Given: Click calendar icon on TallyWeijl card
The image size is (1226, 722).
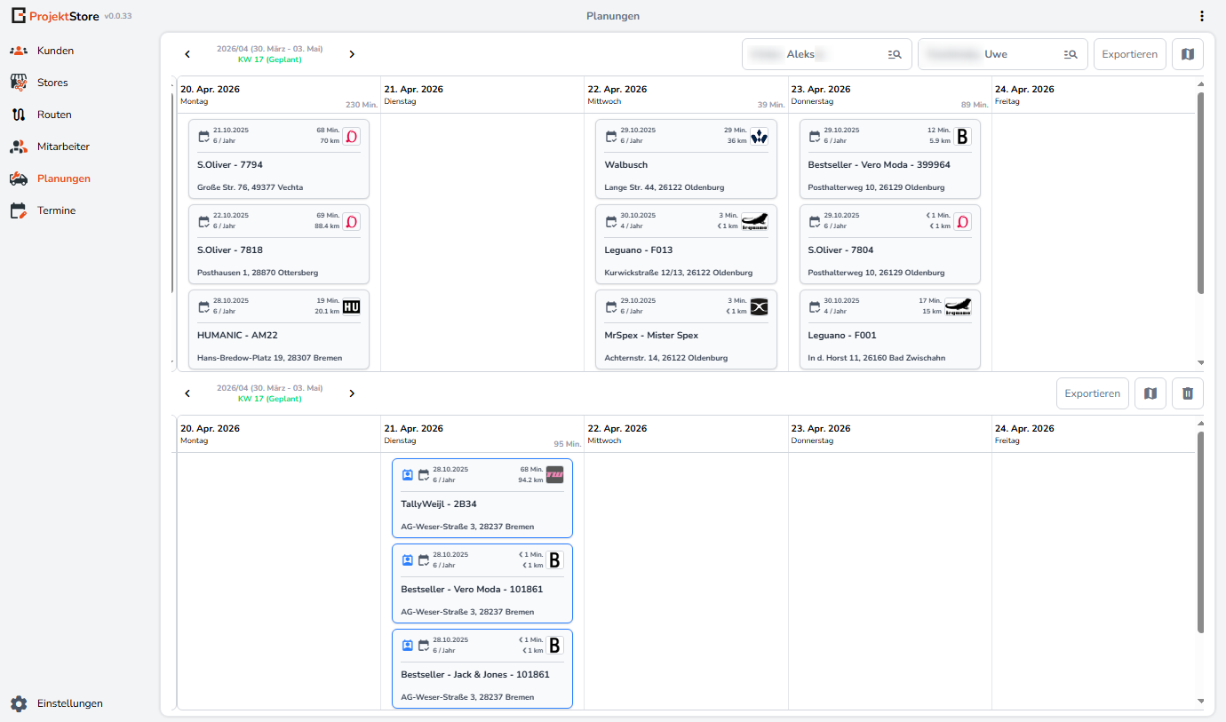Looking at the screenshot, I should pyautogui.click(x=424, y=474).
